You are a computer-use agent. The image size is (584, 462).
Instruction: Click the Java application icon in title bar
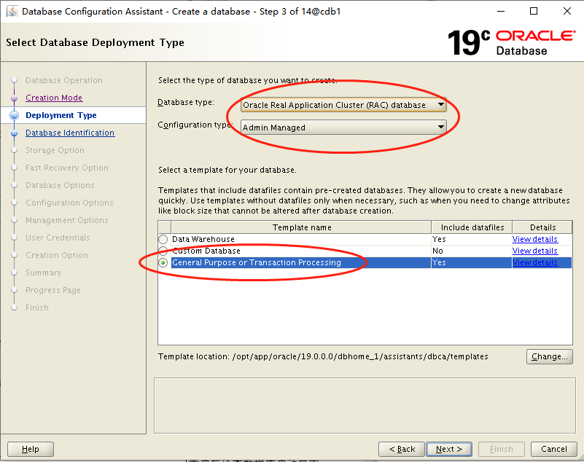pyautogui.click(x=12, y=12)
